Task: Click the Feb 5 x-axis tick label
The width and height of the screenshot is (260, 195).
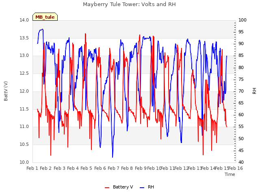Action: click(x=86, y=168)
